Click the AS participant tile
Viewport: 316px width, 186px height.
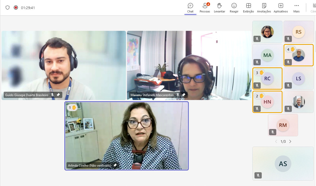pyautogui.click(x=283, y=163)
